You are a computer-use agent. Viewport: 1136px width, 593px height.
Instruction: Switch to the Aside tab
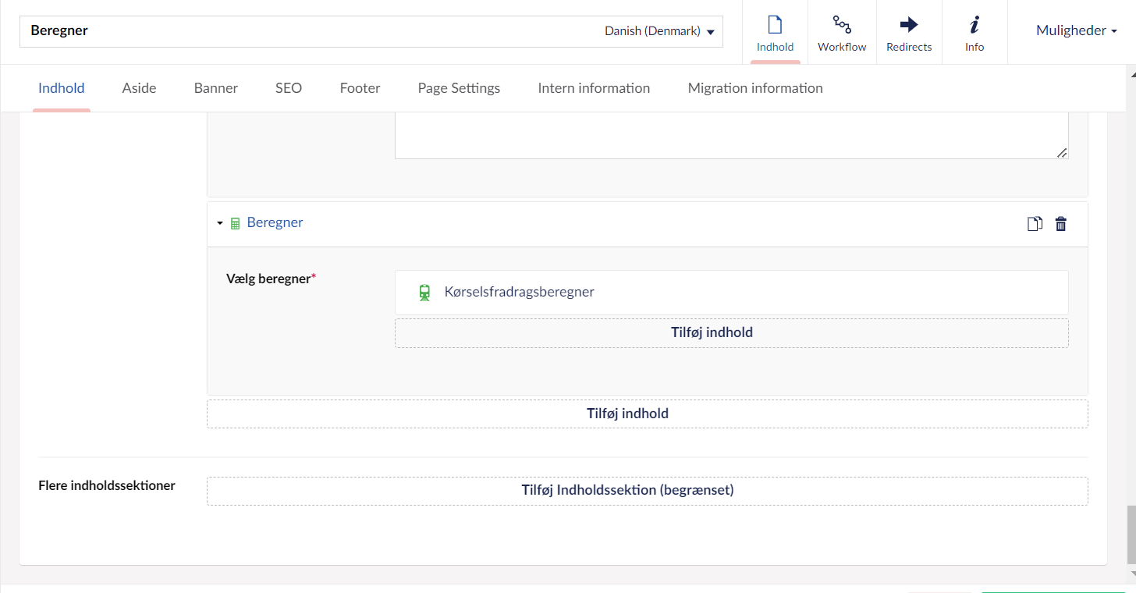click(139, 88)
